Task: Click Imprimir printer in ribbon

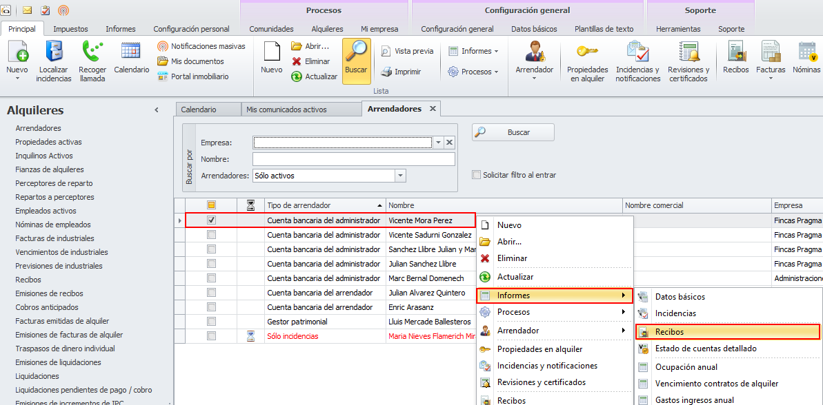Action: (401, 72)
